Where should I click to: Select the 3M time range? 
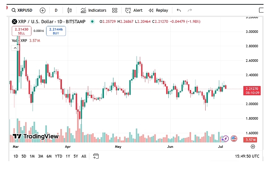[x=41, y=156]
